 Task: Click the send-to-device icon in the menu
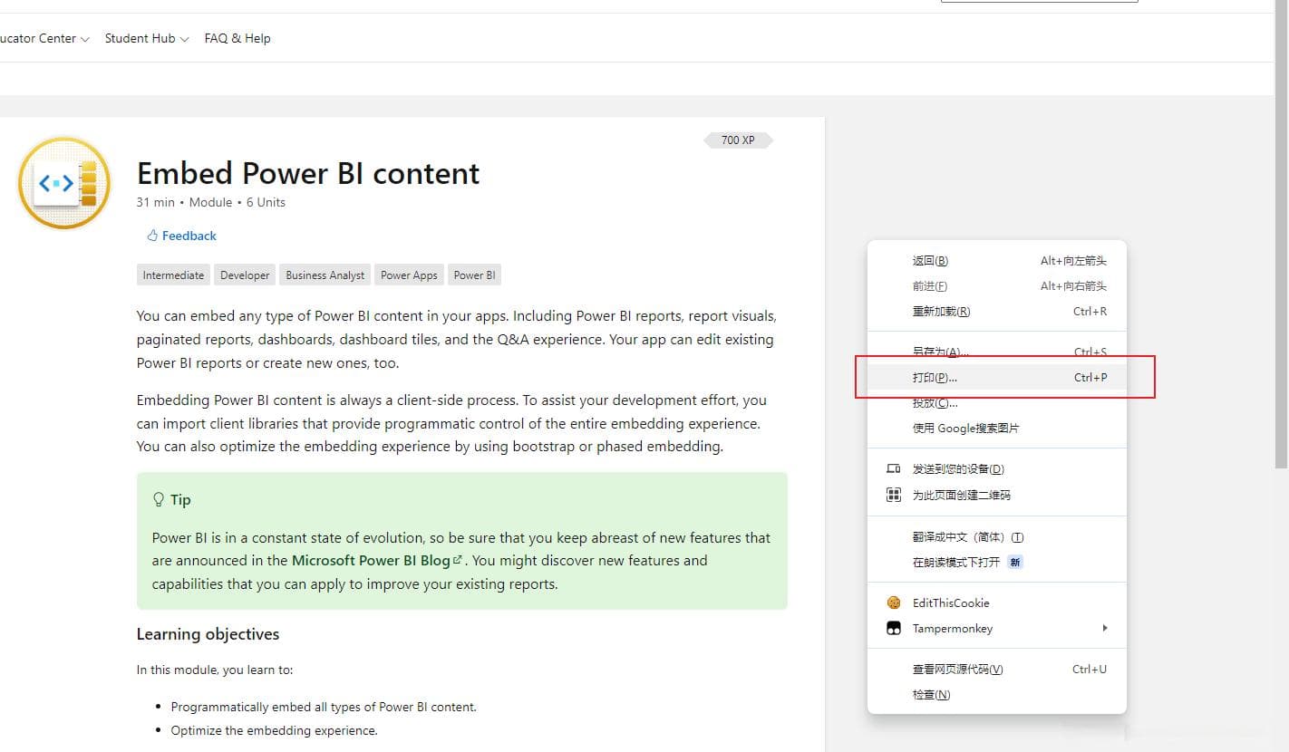894,469
